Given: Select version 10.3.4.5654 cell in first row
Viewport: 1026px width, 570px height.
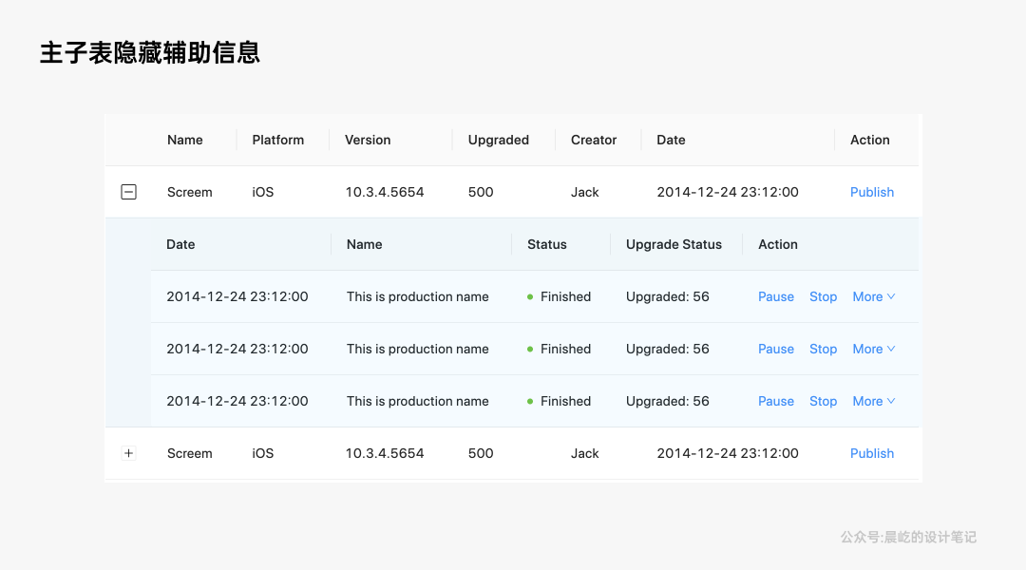Looking at the screenshot, I should [384, 192].
